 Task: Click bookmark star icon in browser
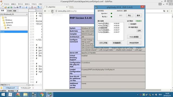click(x=168, y=11)
